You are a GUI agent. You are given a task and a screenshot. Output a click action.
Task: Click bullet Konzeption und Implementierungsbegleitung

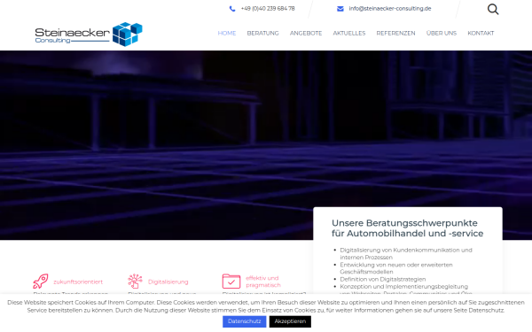click(403, 287)
